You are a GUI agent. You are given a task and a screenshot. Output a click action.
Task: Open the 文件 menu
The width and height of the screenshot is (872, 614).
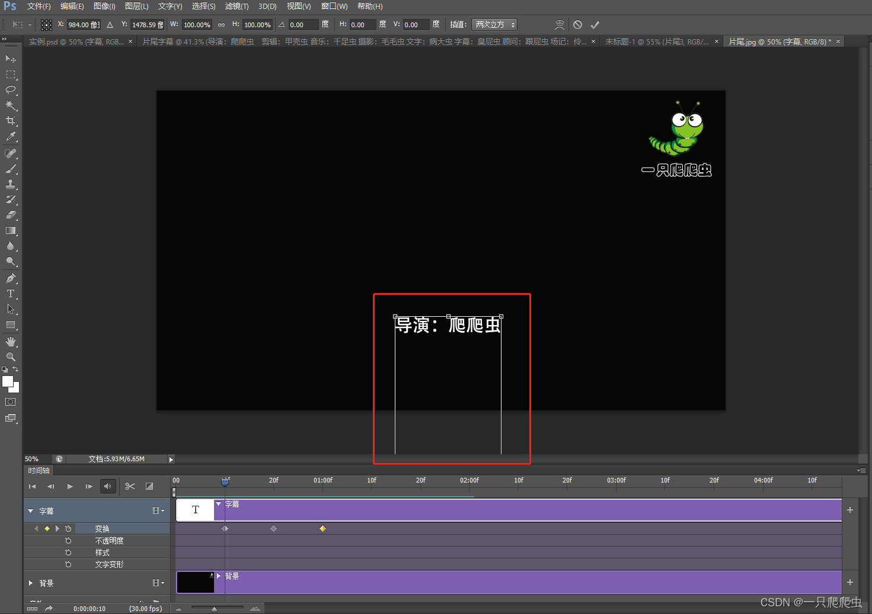click(x=39, y=7)
